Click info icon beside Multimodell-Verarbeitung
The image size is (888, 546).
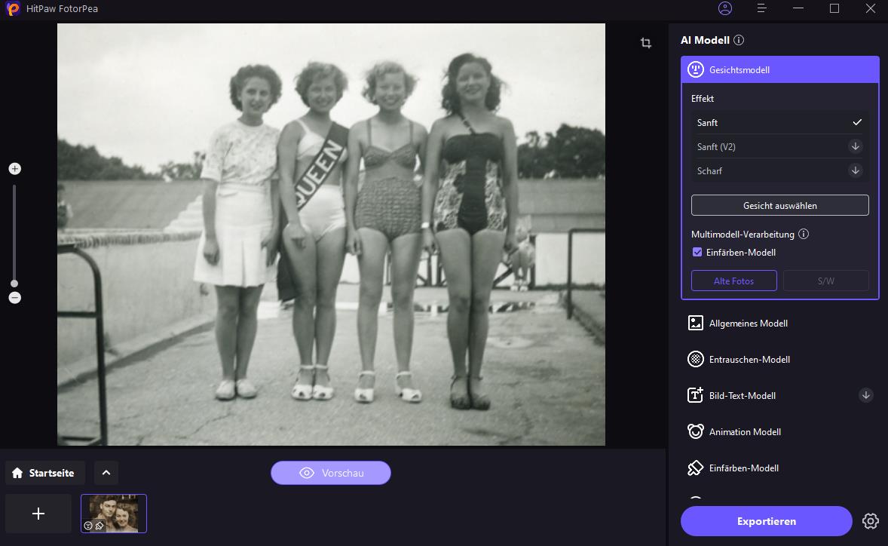pos(804,234)
